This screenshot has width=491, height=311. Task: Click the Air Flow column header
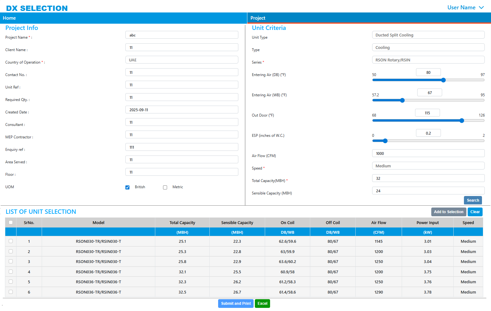[379, 222]
